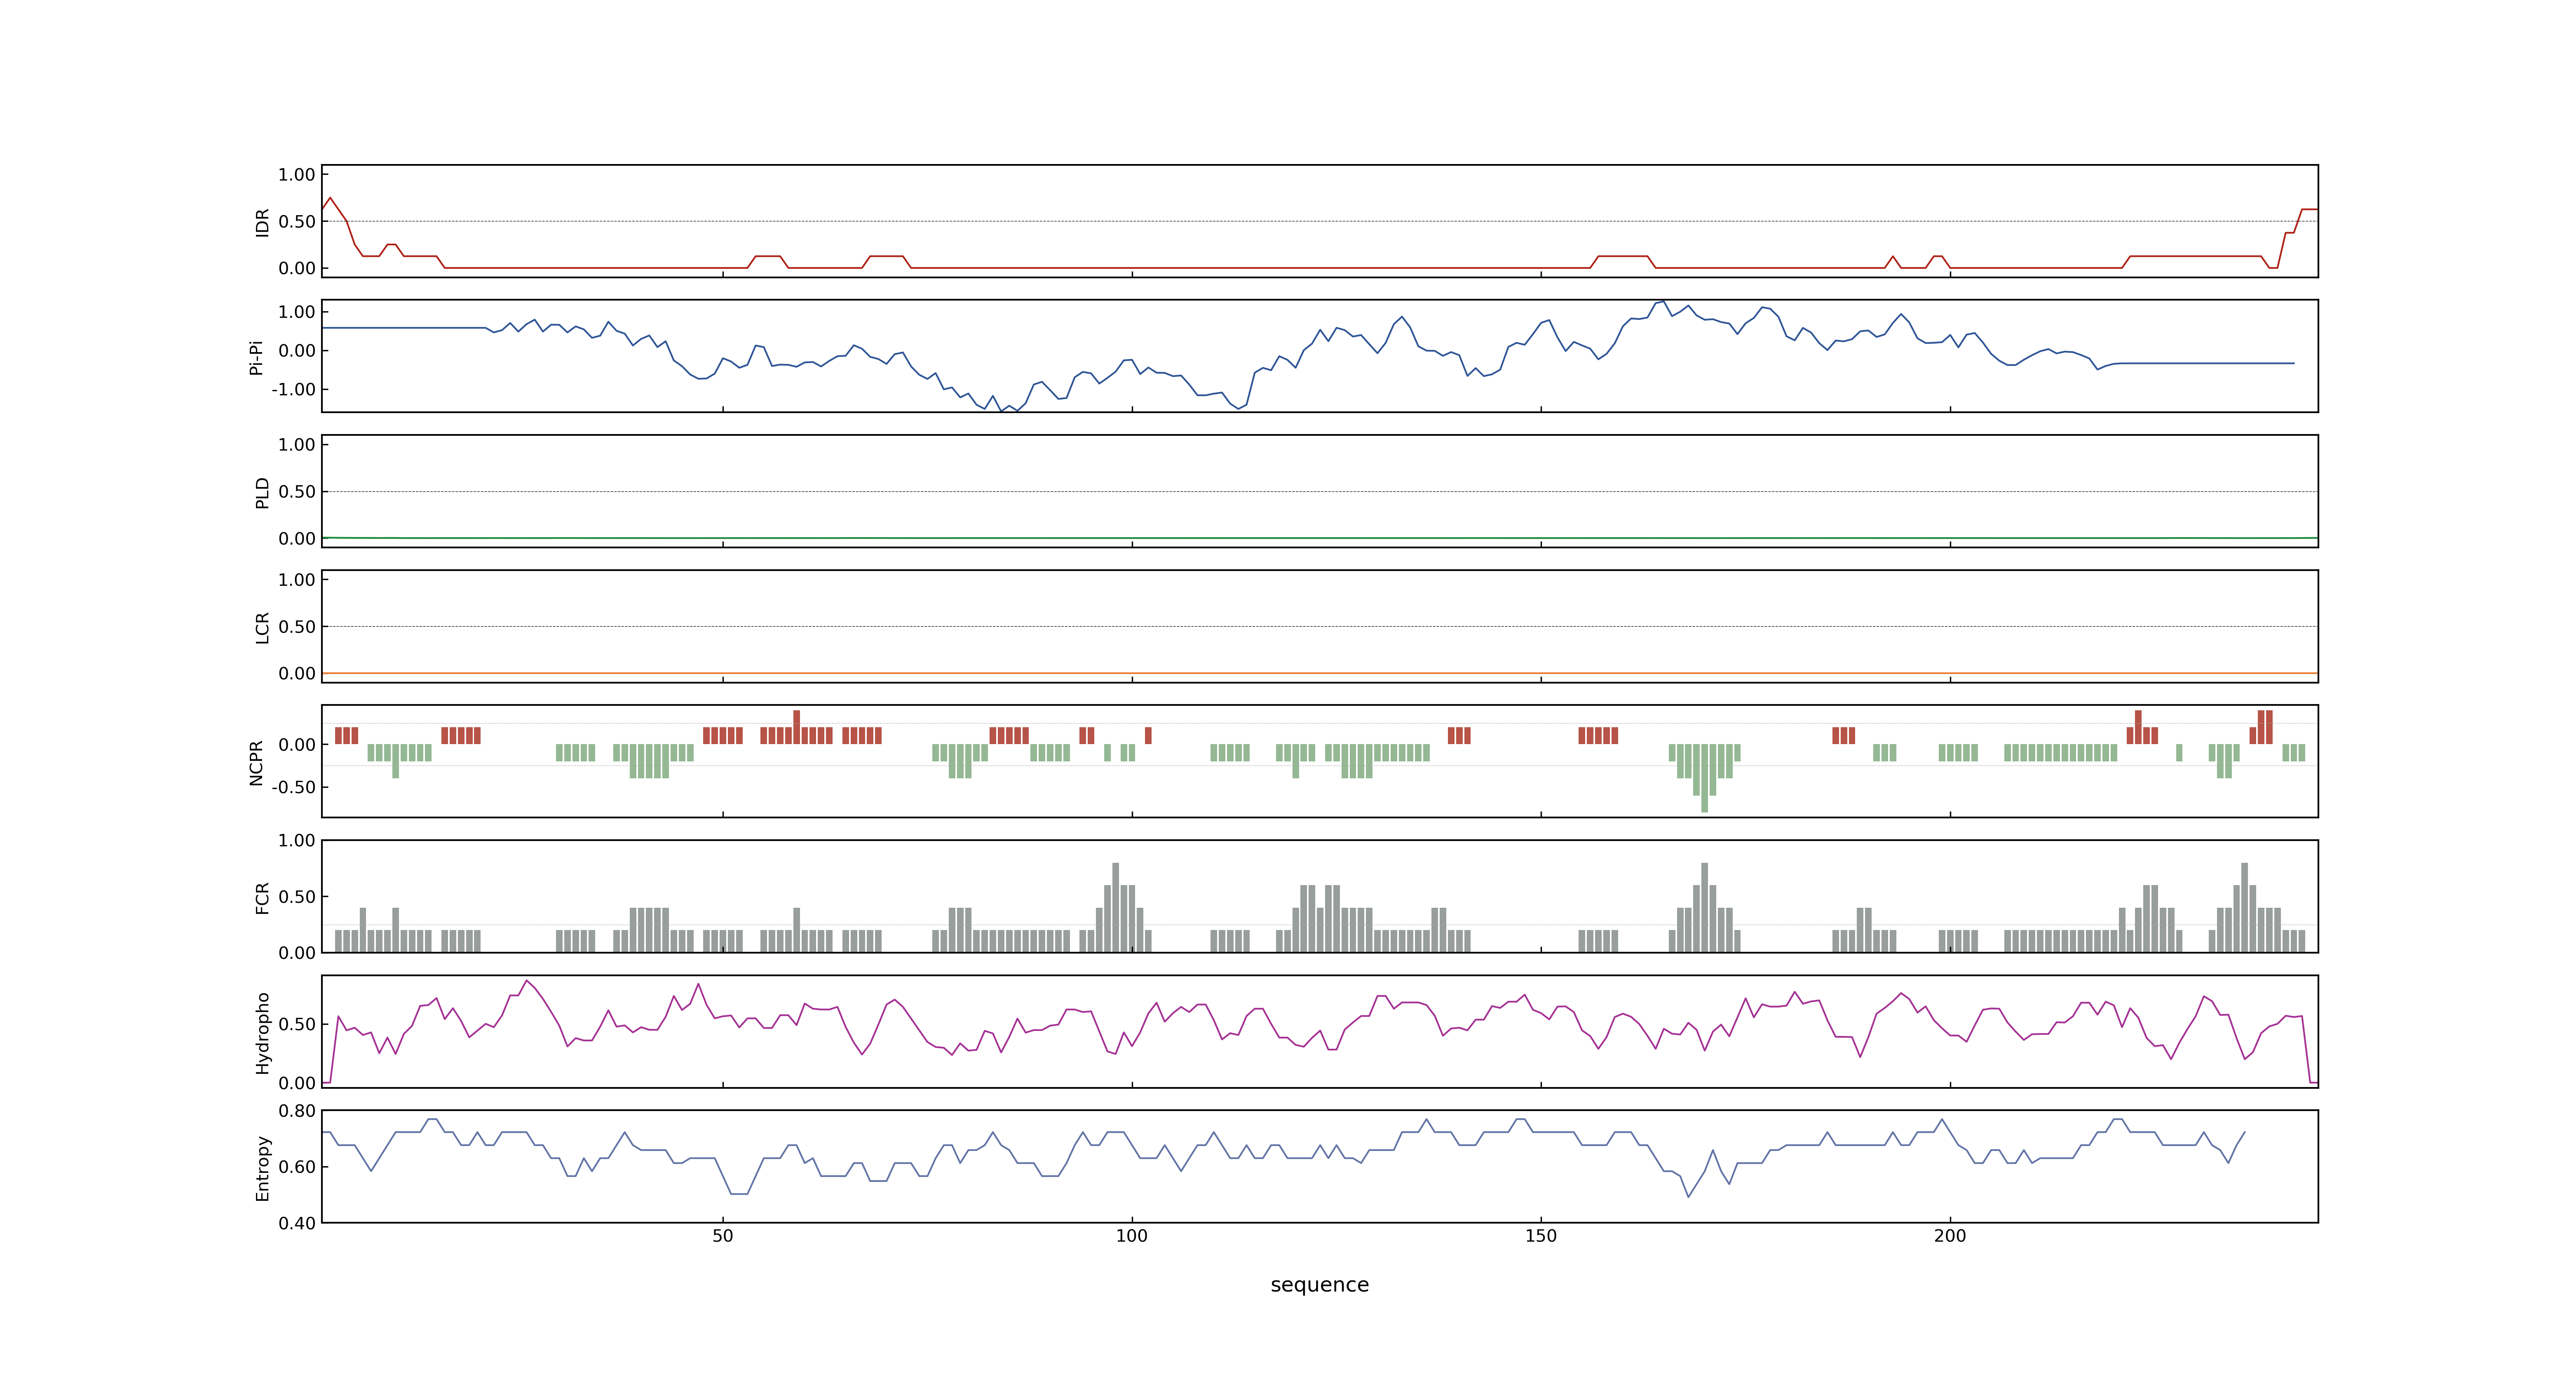Image resolution: width=2576 pixels, height=1374 pixels.
Task: Click the x-axis tick label 50
Action: [722, 1236]
